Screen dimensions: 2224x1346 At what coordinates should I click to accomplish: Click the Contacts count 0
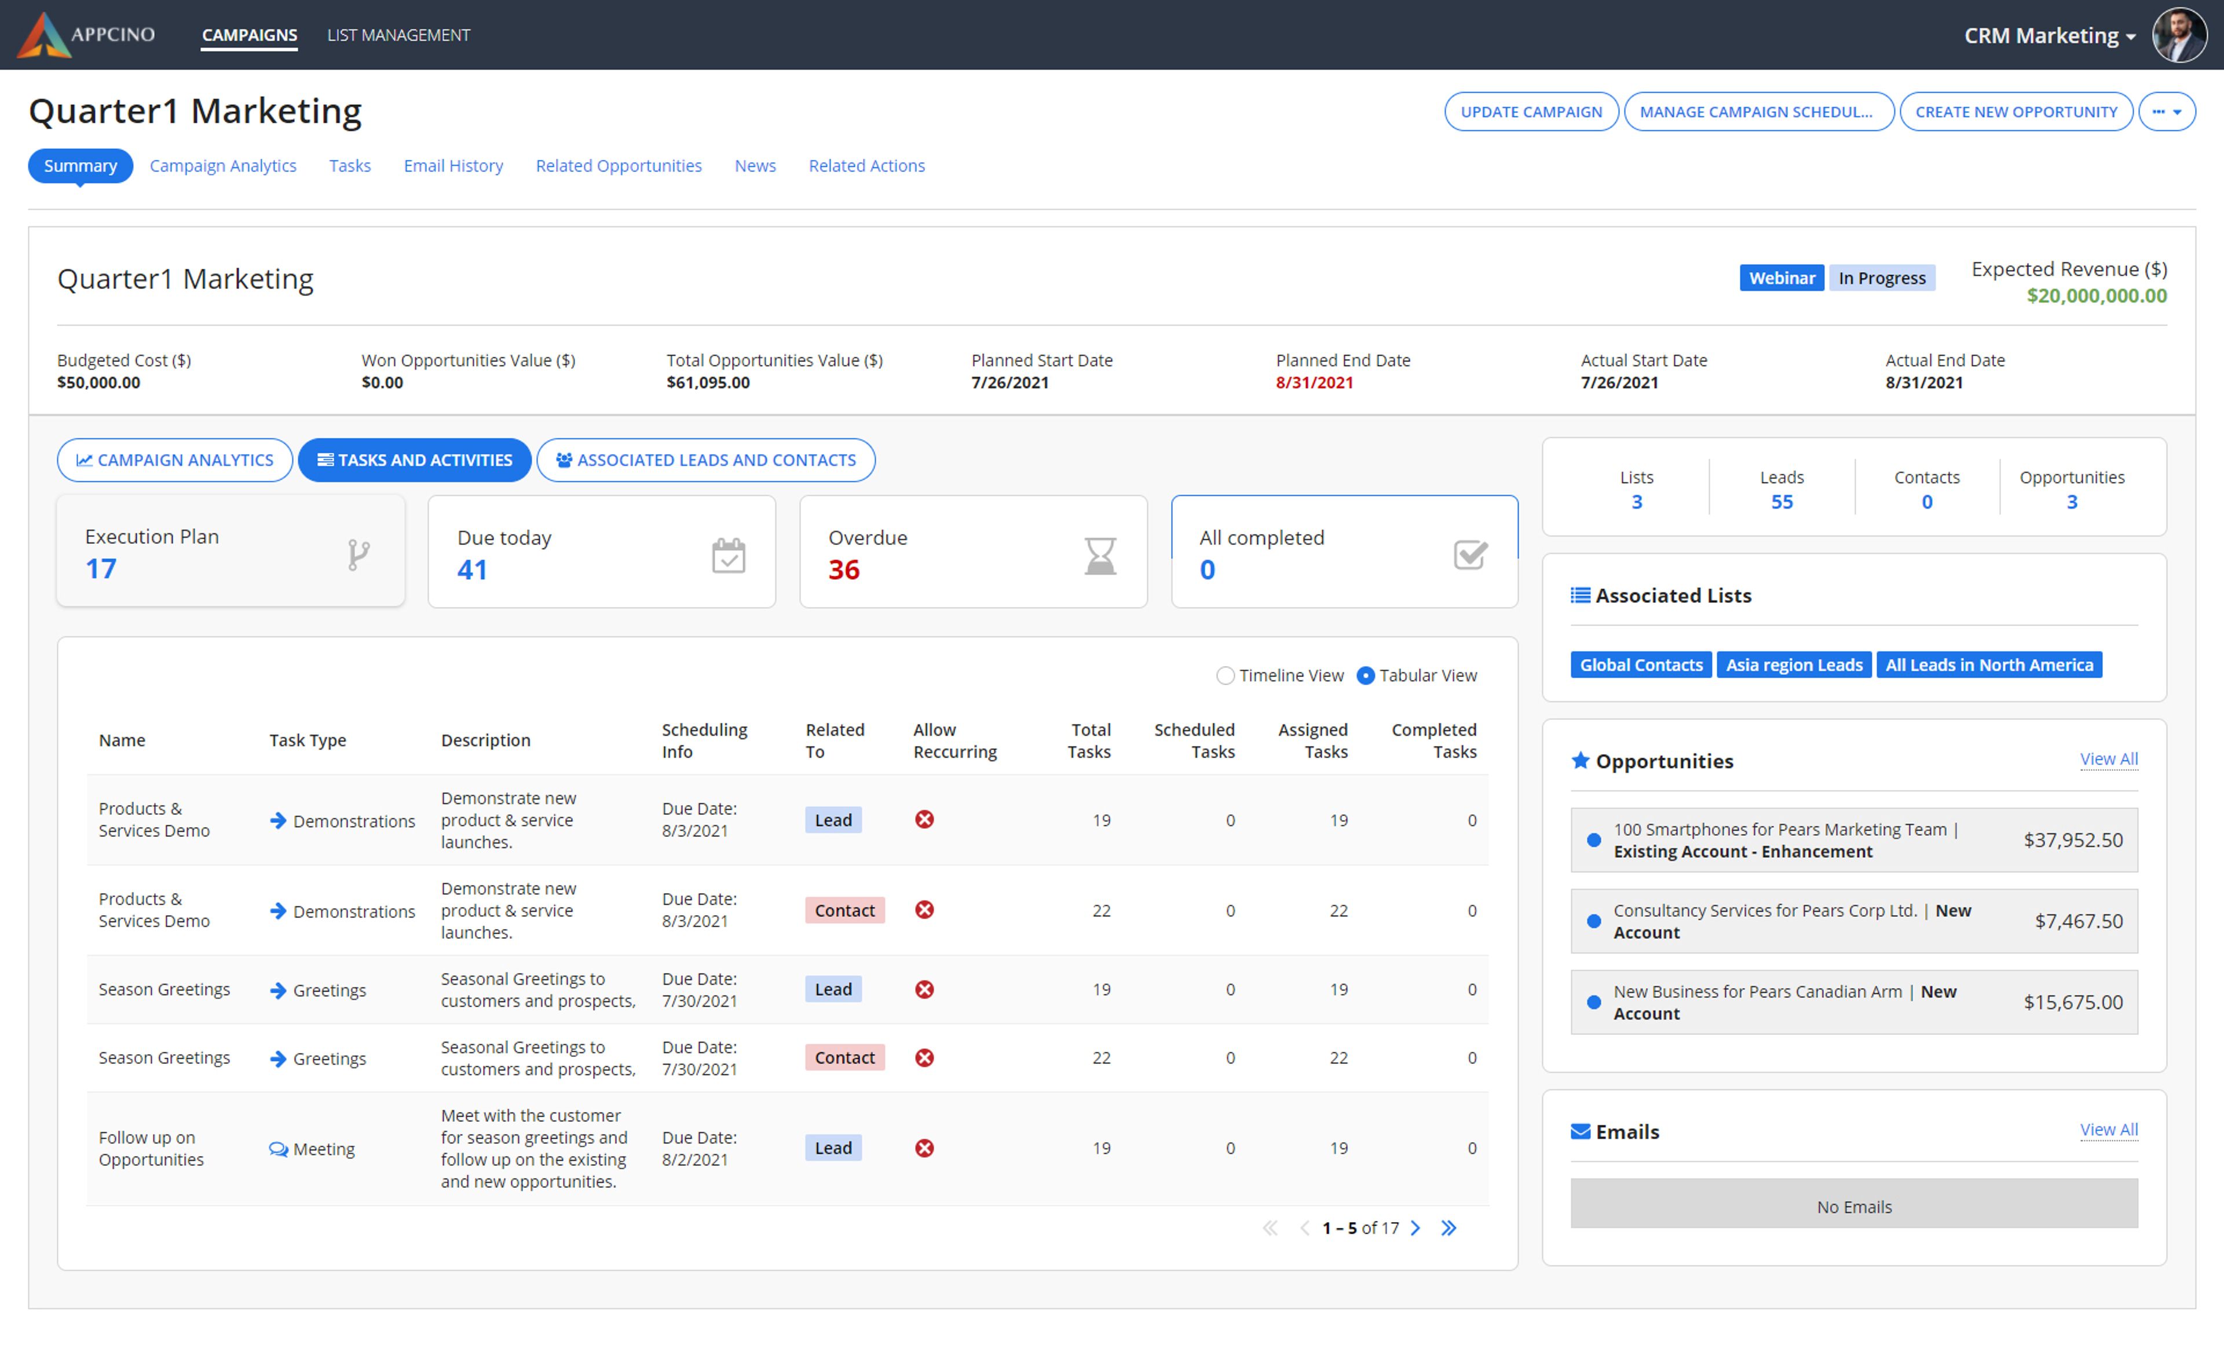1926,502
